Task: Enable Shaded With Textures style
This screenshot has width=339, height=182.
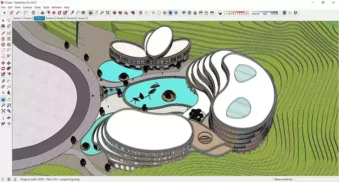Action: coord(171,13)
